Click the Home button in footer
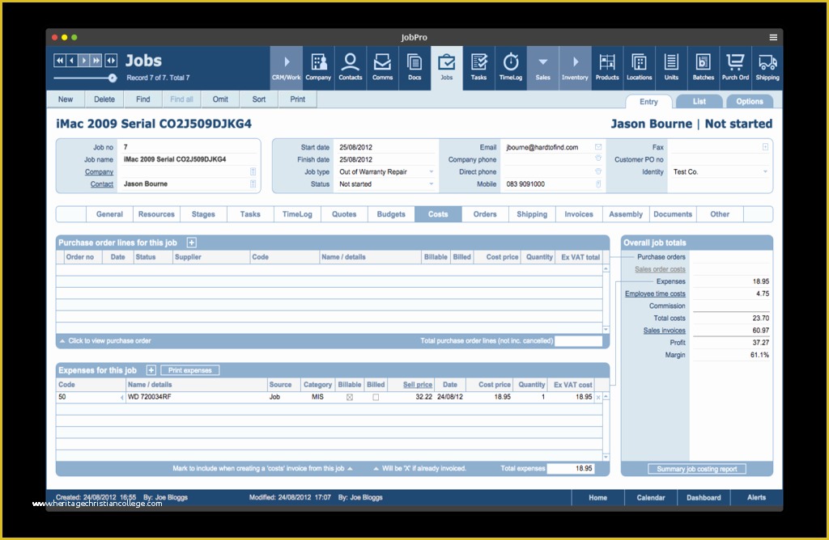Viewport: 829px width, 540px height. pyautogui.click(x=598, y=497)
